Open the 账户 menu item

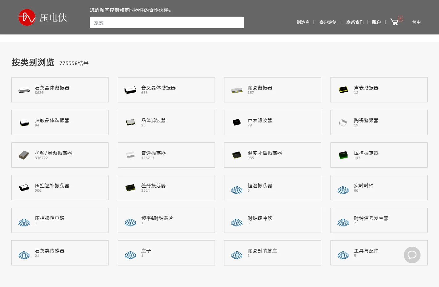(x=376, y=22)
